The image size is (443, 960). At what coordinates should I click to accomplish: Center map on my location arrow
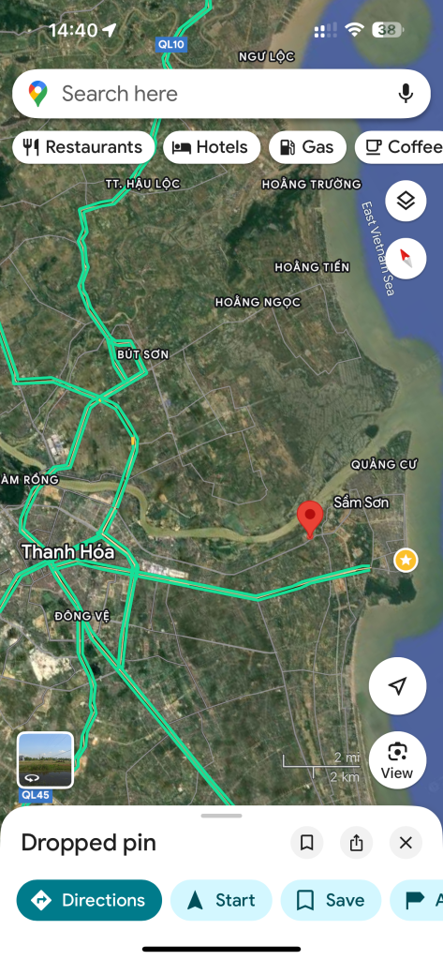click(x=398, y=685)
